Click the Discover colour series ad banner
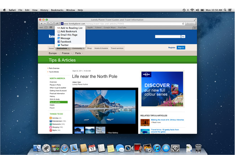 [162, 89]
